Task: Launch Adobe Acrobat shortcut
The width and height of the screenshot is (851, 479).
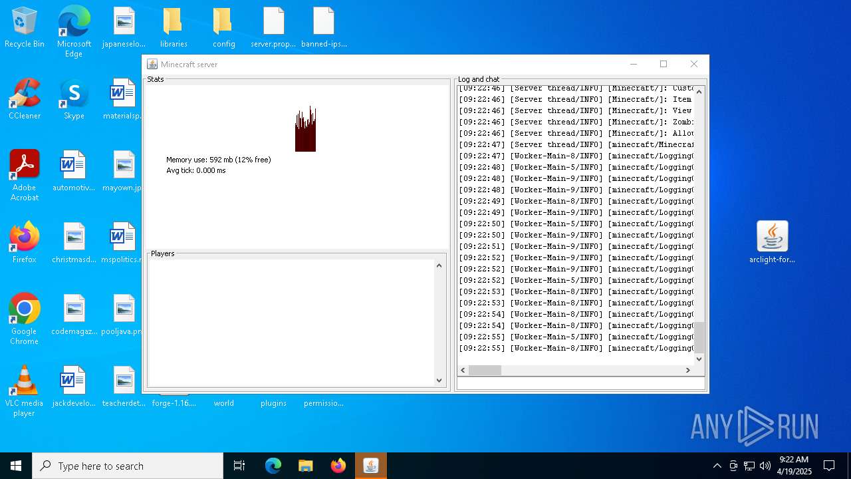Action: pos(25,176)
